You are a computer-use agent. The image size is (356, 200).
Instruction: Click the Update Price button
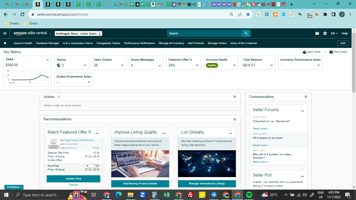pyautogui.click(x=73, y=179)
